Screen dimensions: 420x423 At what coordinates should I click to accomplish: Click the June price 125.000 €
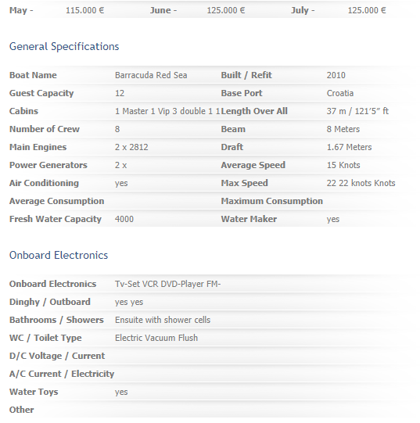pyautogui.click(x=226, y=10)
